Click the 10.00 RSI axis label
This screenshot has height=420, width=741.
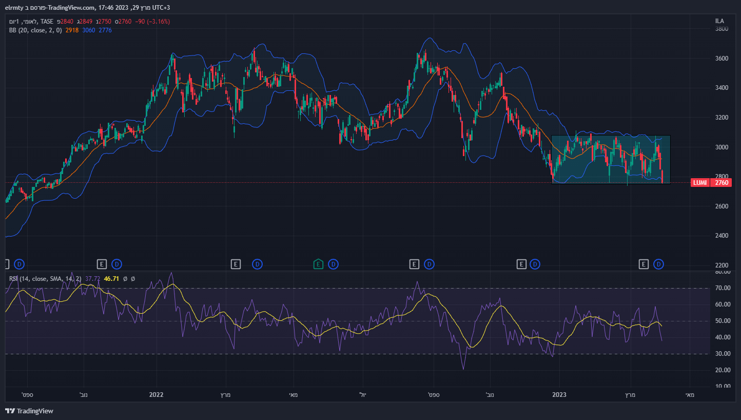[723, 386]
